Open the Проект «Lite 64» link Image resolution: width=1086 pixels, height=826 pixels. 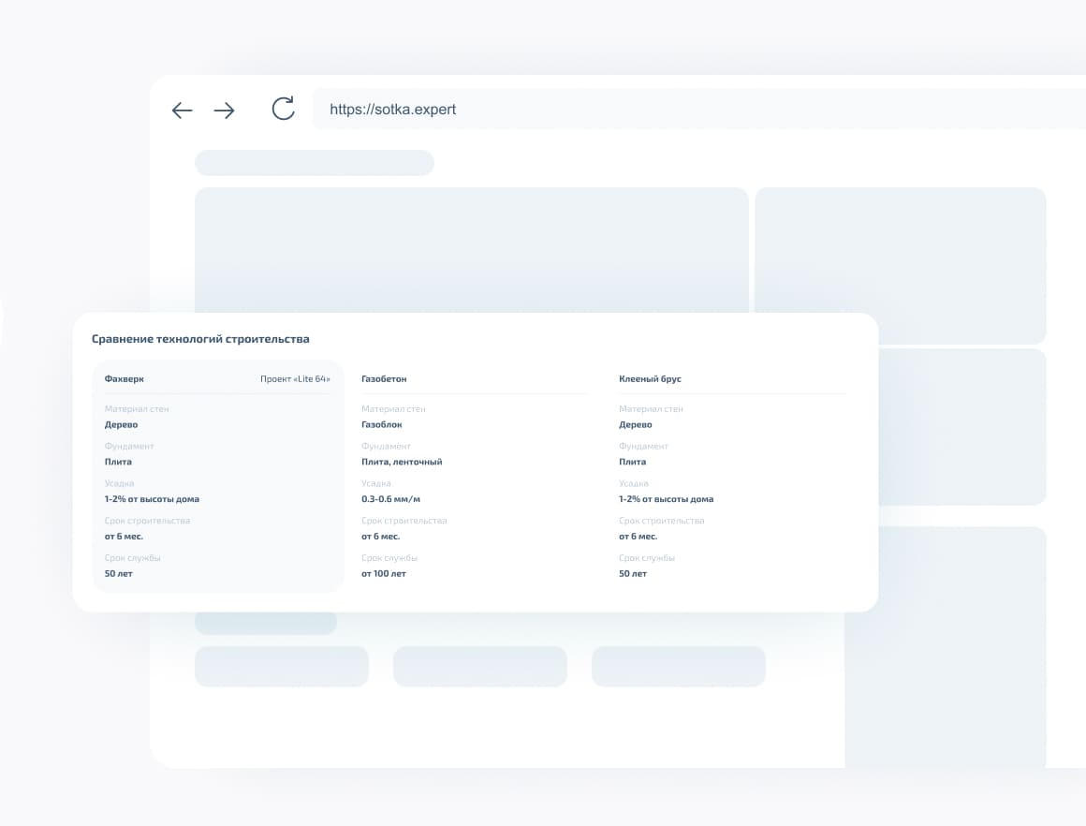(295, 379)
